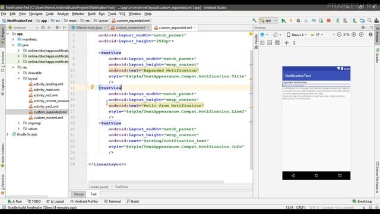Toggle the Captures tool window stripe

[x=2, y=87]
